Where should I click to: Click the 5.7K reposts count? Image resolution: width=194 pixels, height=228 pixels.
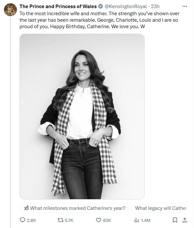69,221
